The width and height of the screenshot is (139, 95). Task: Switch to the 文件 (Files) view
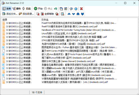(7, 9)
